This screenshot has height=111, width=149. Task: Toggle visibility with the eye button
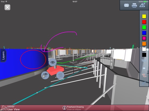(x=53, y=62)
